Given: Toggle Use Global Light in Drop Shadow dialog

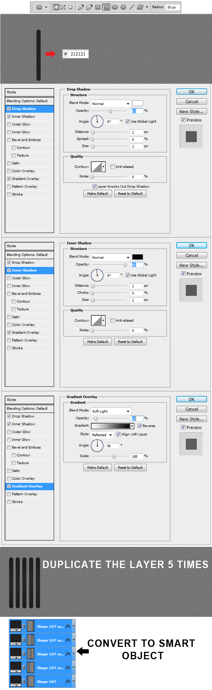Looking at the screenshot, I should (128, 122).
